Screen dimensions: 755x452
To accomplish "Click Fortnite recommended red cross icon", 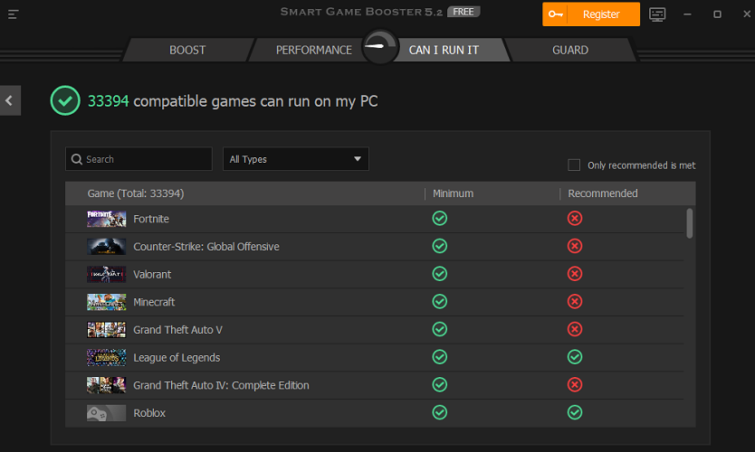I will click(575, 218).
